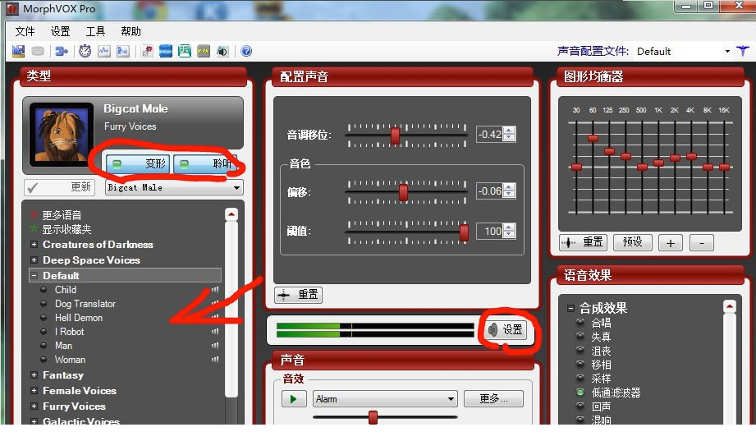Expand the Creatures of Darkness group

coord(34,245)
